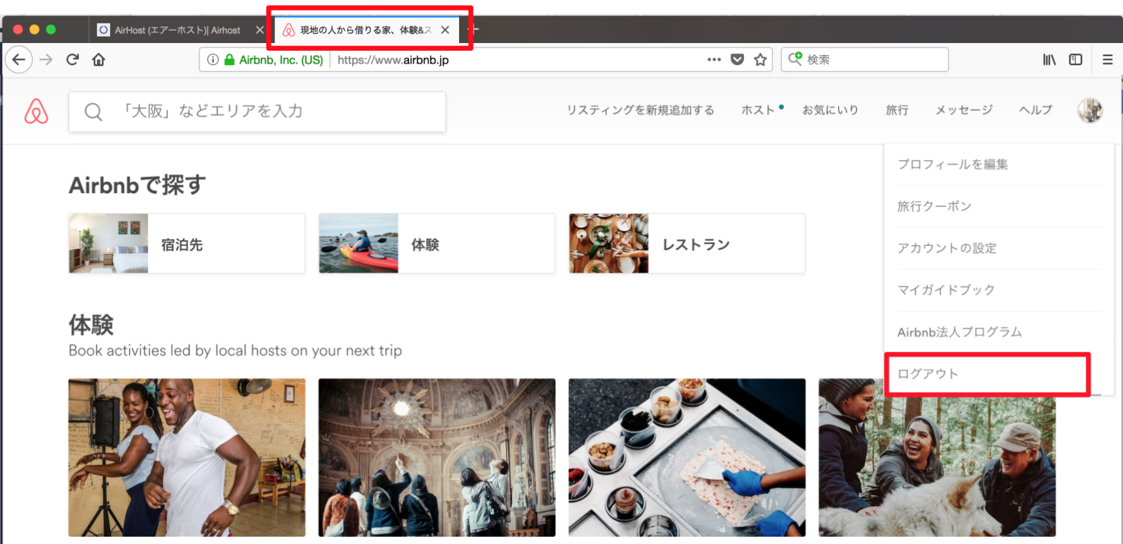This screenshot has height=544, width=1123.
Task: Click the magnifier icon in Airbnb search
Action: click(93, 112)
